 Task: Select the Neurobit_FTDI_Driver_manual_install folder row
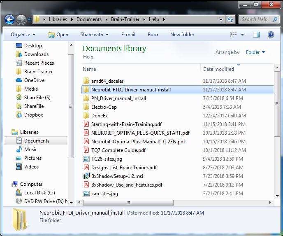point(177,90)
